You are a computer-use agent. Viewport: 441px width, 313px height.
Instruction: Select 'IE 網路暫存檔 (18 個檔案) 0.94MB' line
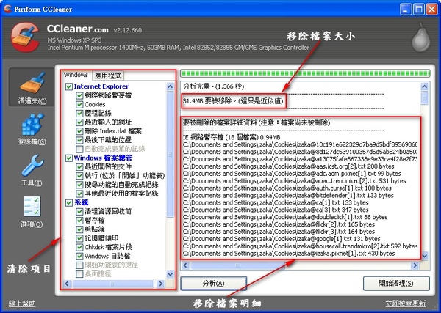pos(232,137)
